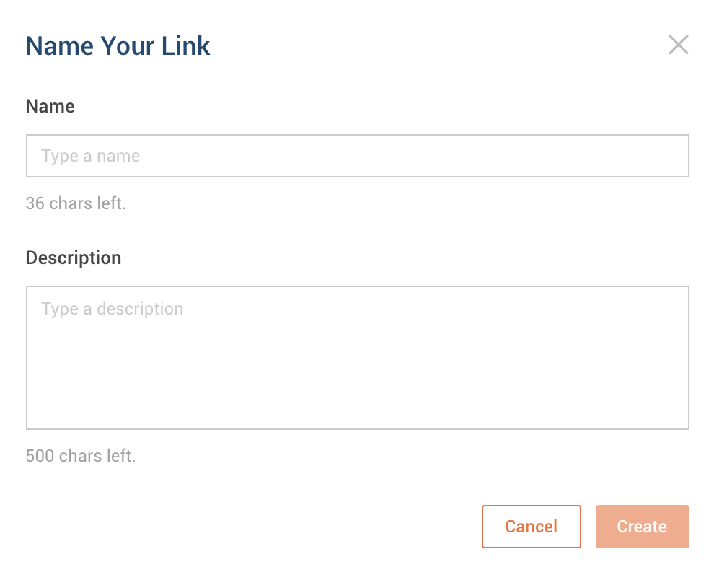Screen dimensions: 714x567
Task: Click the Description field label
Action: [x=74, y=258]
